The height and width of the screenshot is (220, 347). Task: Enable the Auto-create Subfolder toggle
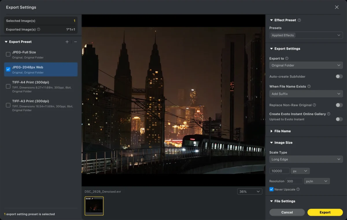(339, 77)
